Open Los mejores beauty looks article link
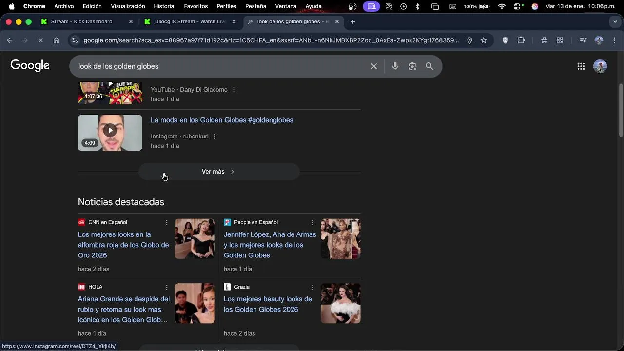This screenshot has width=624, height=351. click(x=268, y=304)
